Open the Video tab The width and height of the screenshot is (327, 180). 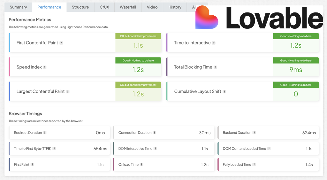click(152, 7)
